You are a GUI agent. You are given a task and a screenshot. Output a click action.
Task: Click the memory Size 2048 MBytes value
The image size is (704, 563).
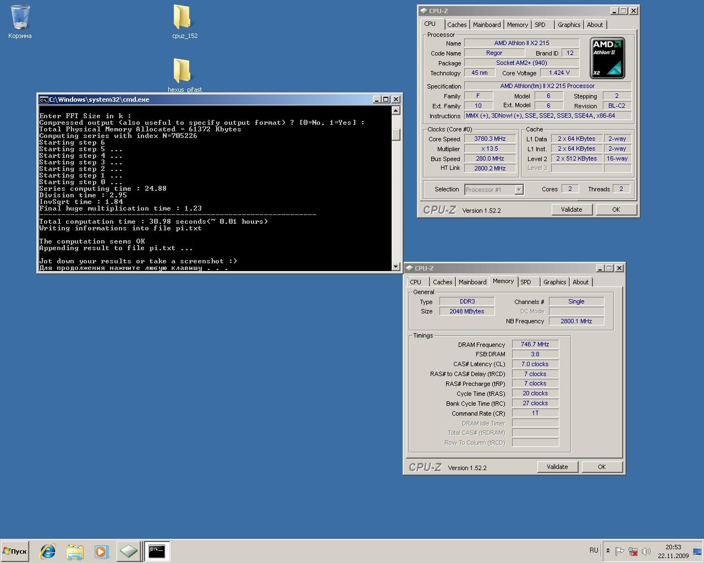coord(467,311)
